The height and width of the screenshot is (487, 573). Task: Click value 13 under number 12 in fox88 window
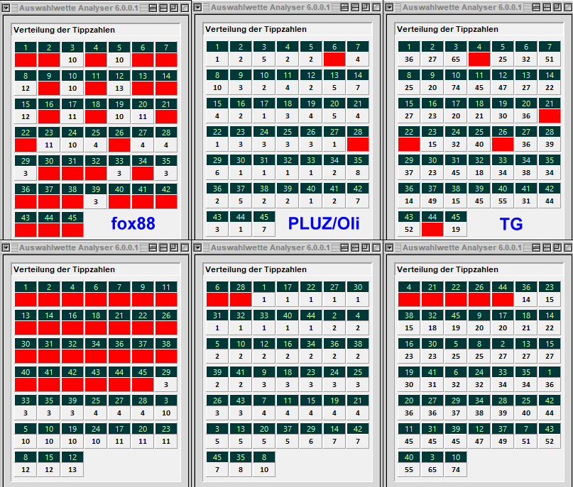(119, 89)
